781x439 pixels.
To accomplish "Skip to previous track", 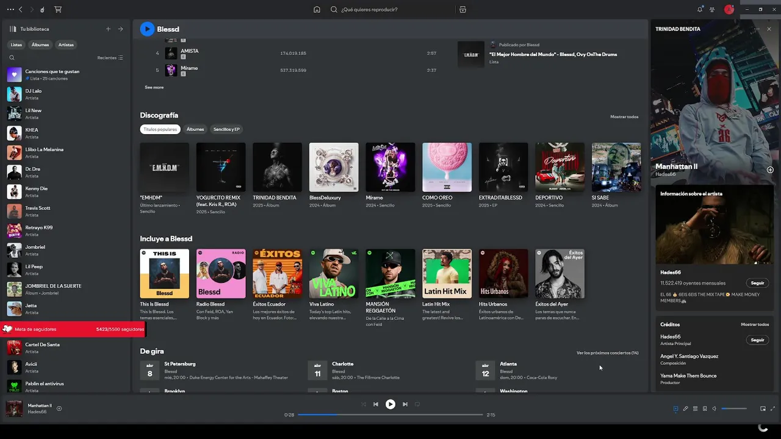I will click(x=376, y=404).
